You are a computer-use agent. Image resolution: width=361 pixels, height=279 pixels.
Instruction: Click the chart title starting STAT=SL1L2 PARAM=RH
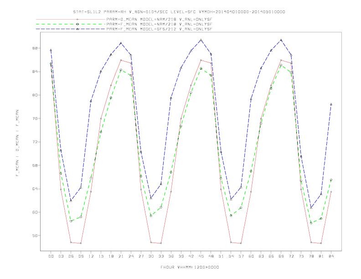[179, 12]
